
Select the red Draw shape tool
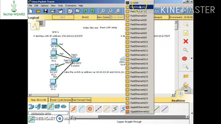click(184, 59)
